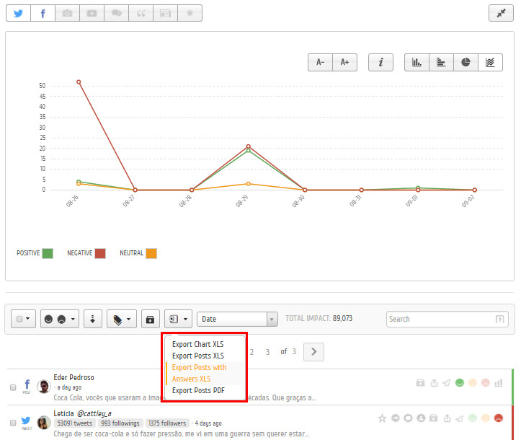The image size is (521, 440).
Task: Select Export Chart XLS menu option
Action: [198, 344]
